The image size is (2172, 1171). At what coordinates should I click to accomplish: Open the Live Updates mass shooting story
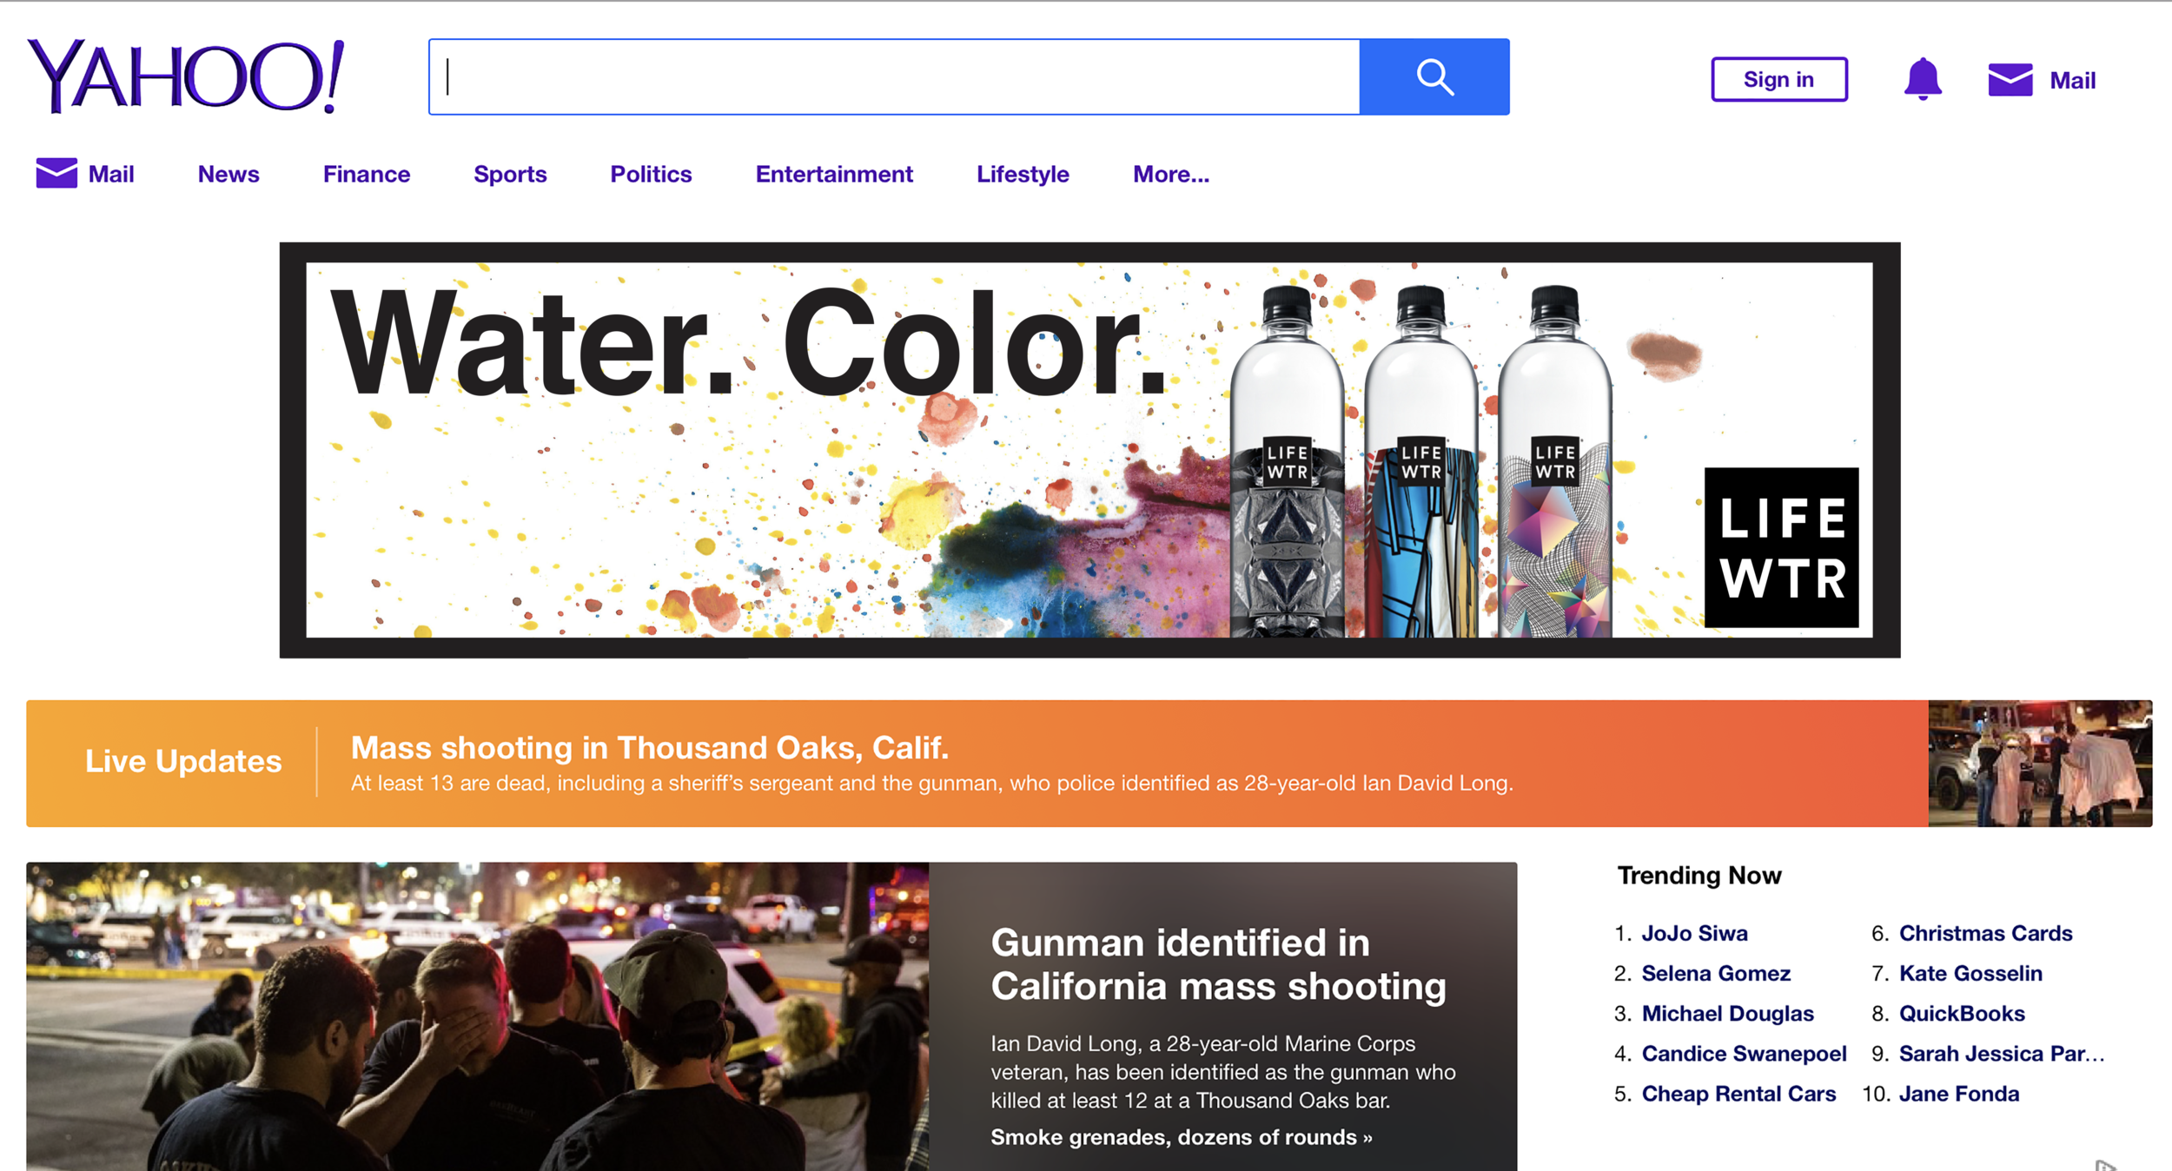(650, 747)
